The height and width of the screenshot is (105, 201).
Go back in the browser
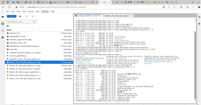click(x=4, y=7)
